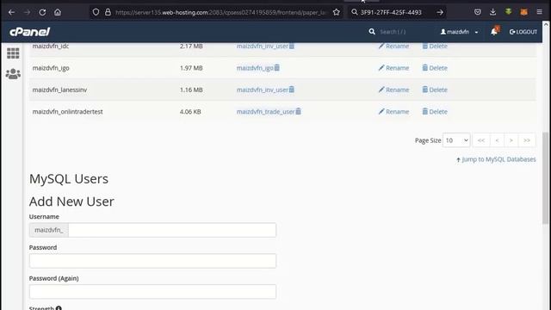Click the browser search bar text field
Image resolution: width=551 pixels, height=310 pixels.
coord(395,12)
